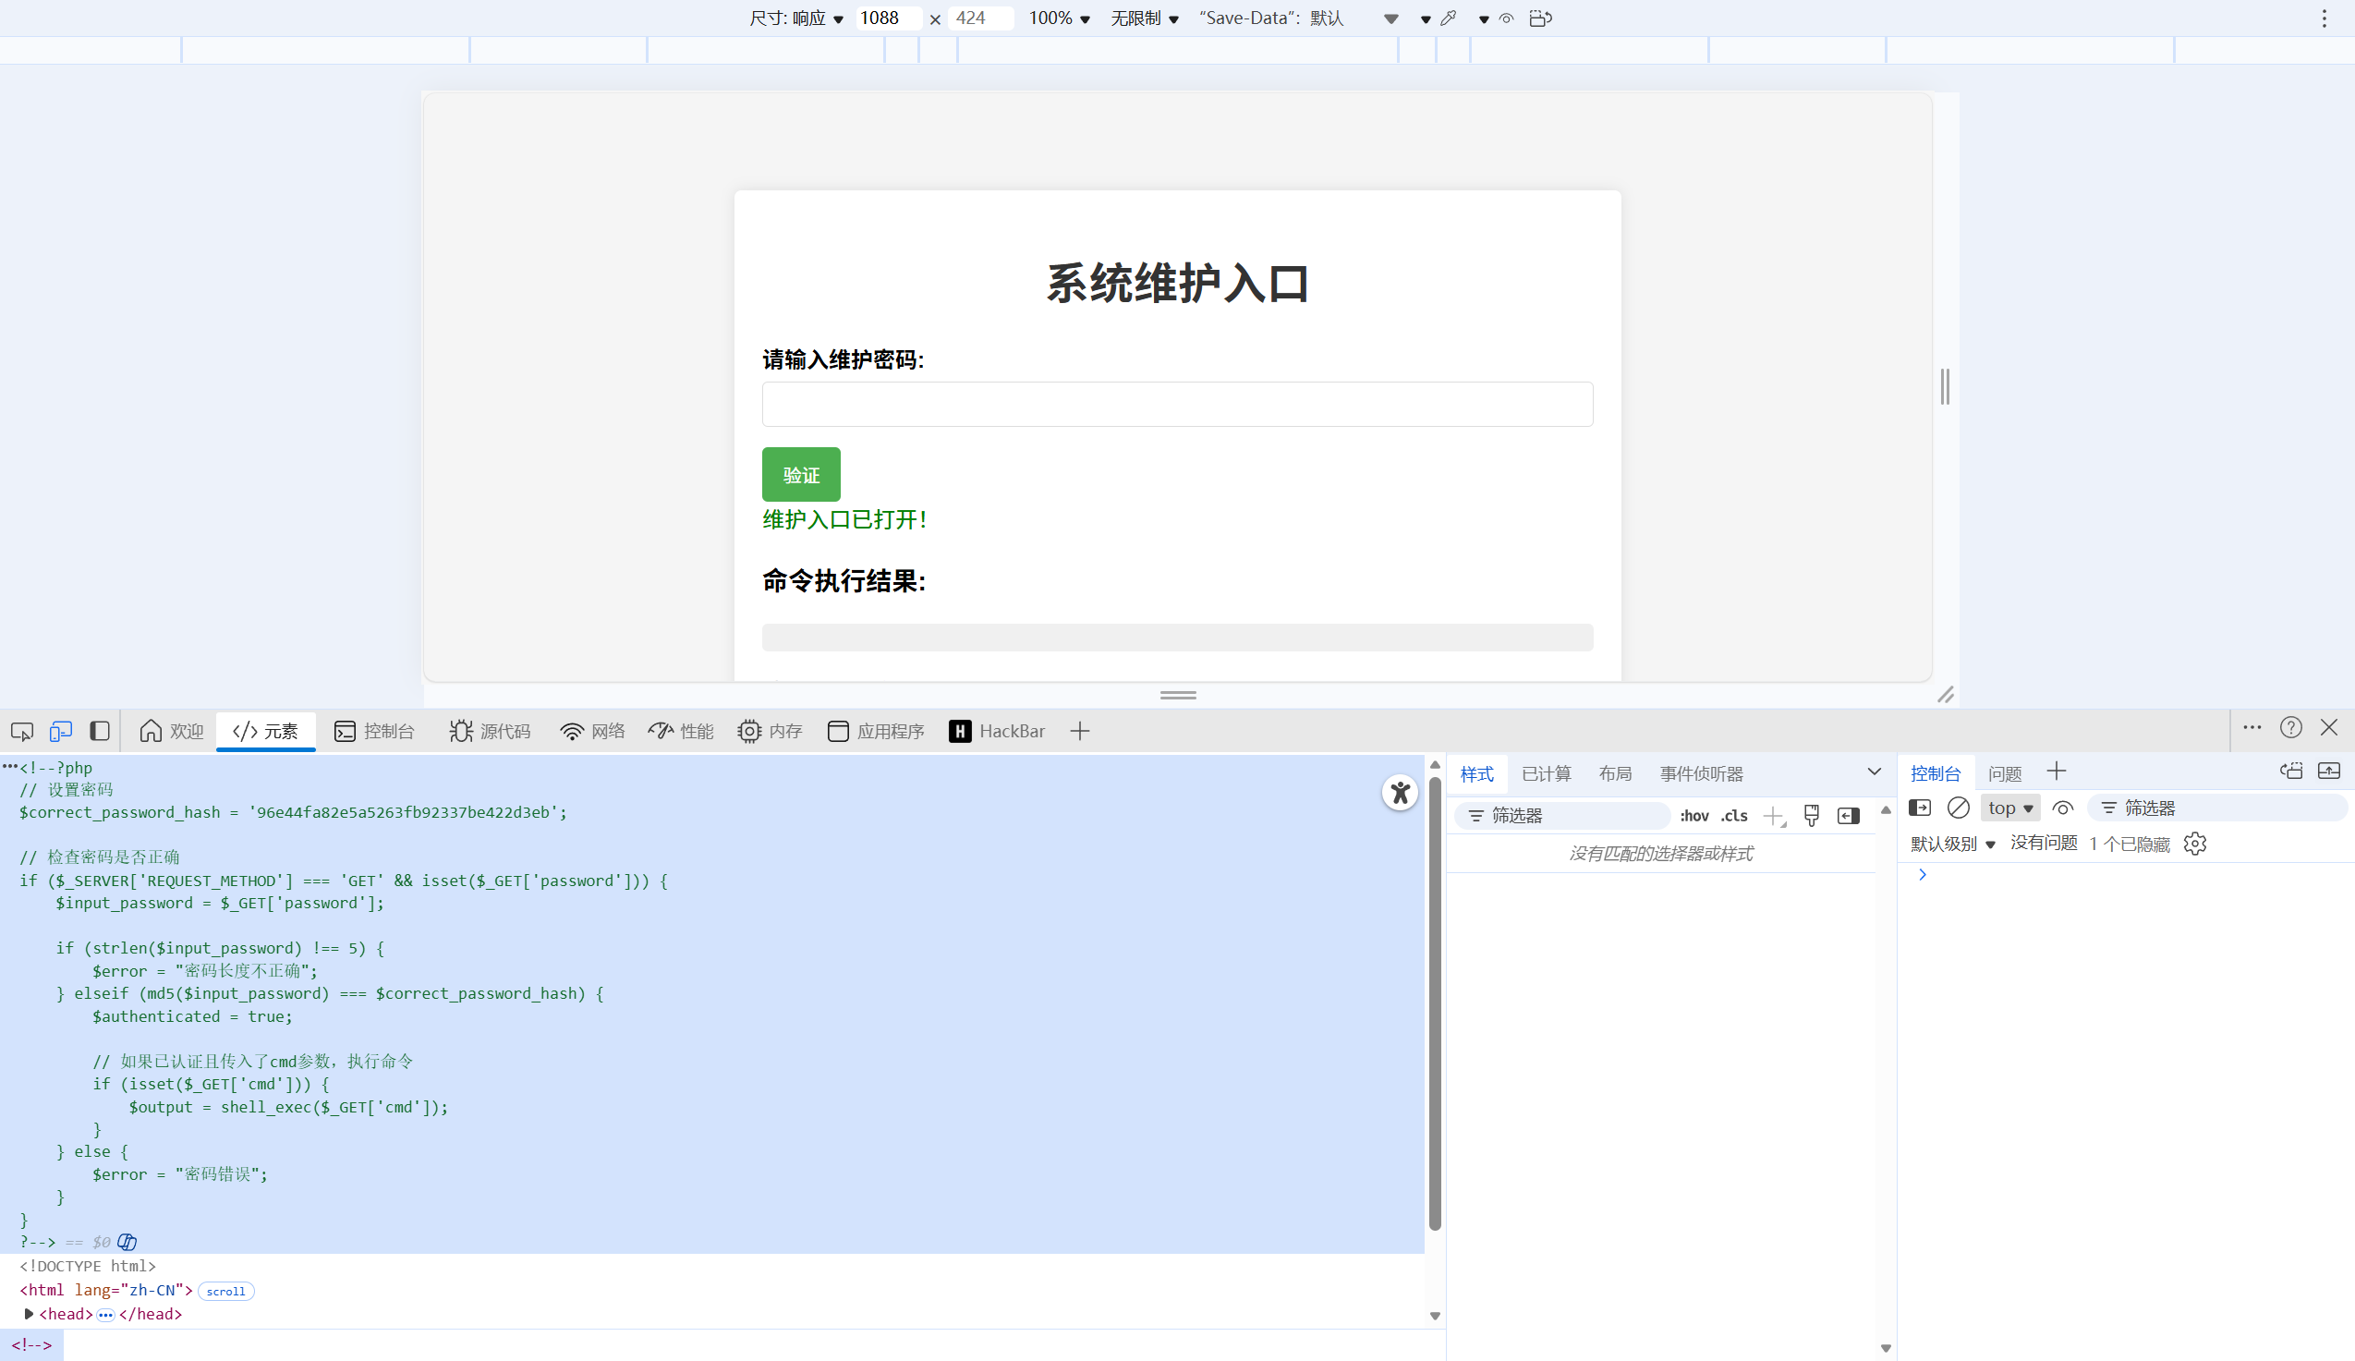Click the plus button to add more DevTools panels
2355x1361 pixels.
[1080, 731]
